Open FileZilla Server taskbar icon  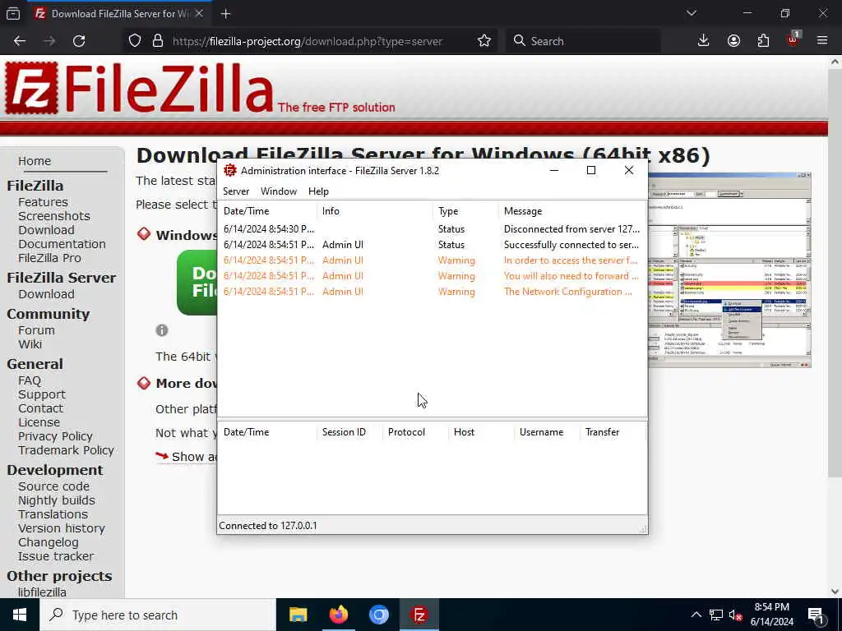tap(419, 615)
